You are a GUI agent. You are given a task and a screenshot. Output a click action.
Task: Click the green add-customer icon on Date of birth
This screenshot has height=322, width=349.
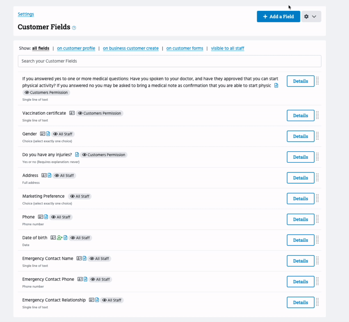tap(59, 238)
